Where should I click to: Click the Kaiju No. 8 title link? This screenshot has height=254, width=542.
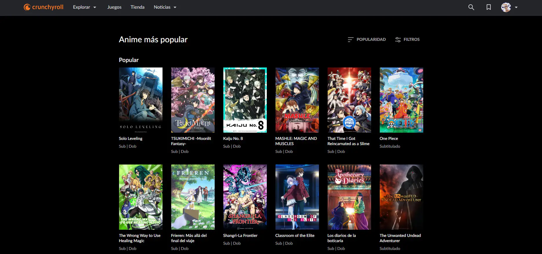[233, 138]
